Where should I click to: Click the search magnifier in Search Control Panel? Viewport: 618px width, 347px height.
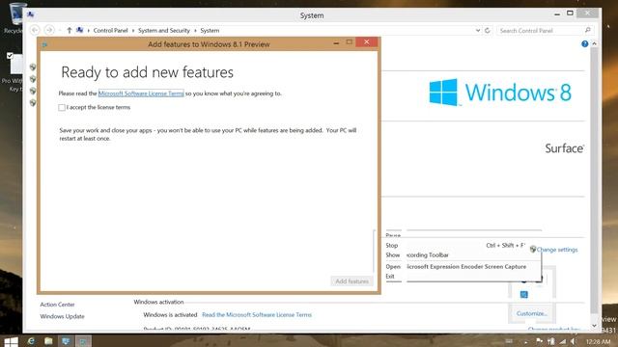587,30
